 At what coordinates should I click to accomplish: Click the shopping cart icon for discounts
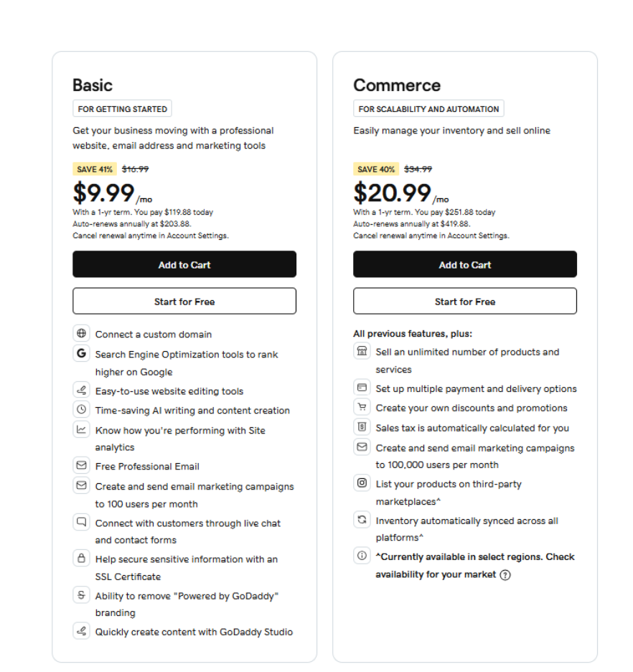click(x=362, y=407)
